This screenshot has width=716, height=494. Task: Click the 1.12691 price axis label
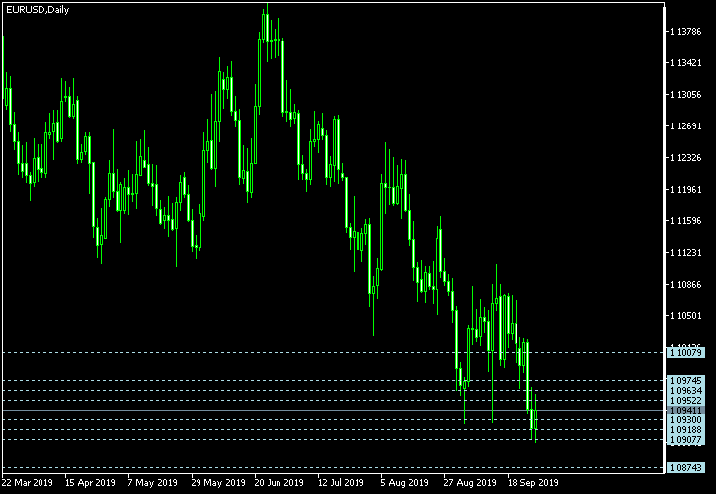pos(685,126)
